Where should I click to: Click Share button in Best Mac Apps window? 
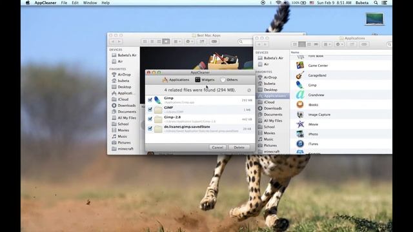pyautogui.click(x=202, y=41)
